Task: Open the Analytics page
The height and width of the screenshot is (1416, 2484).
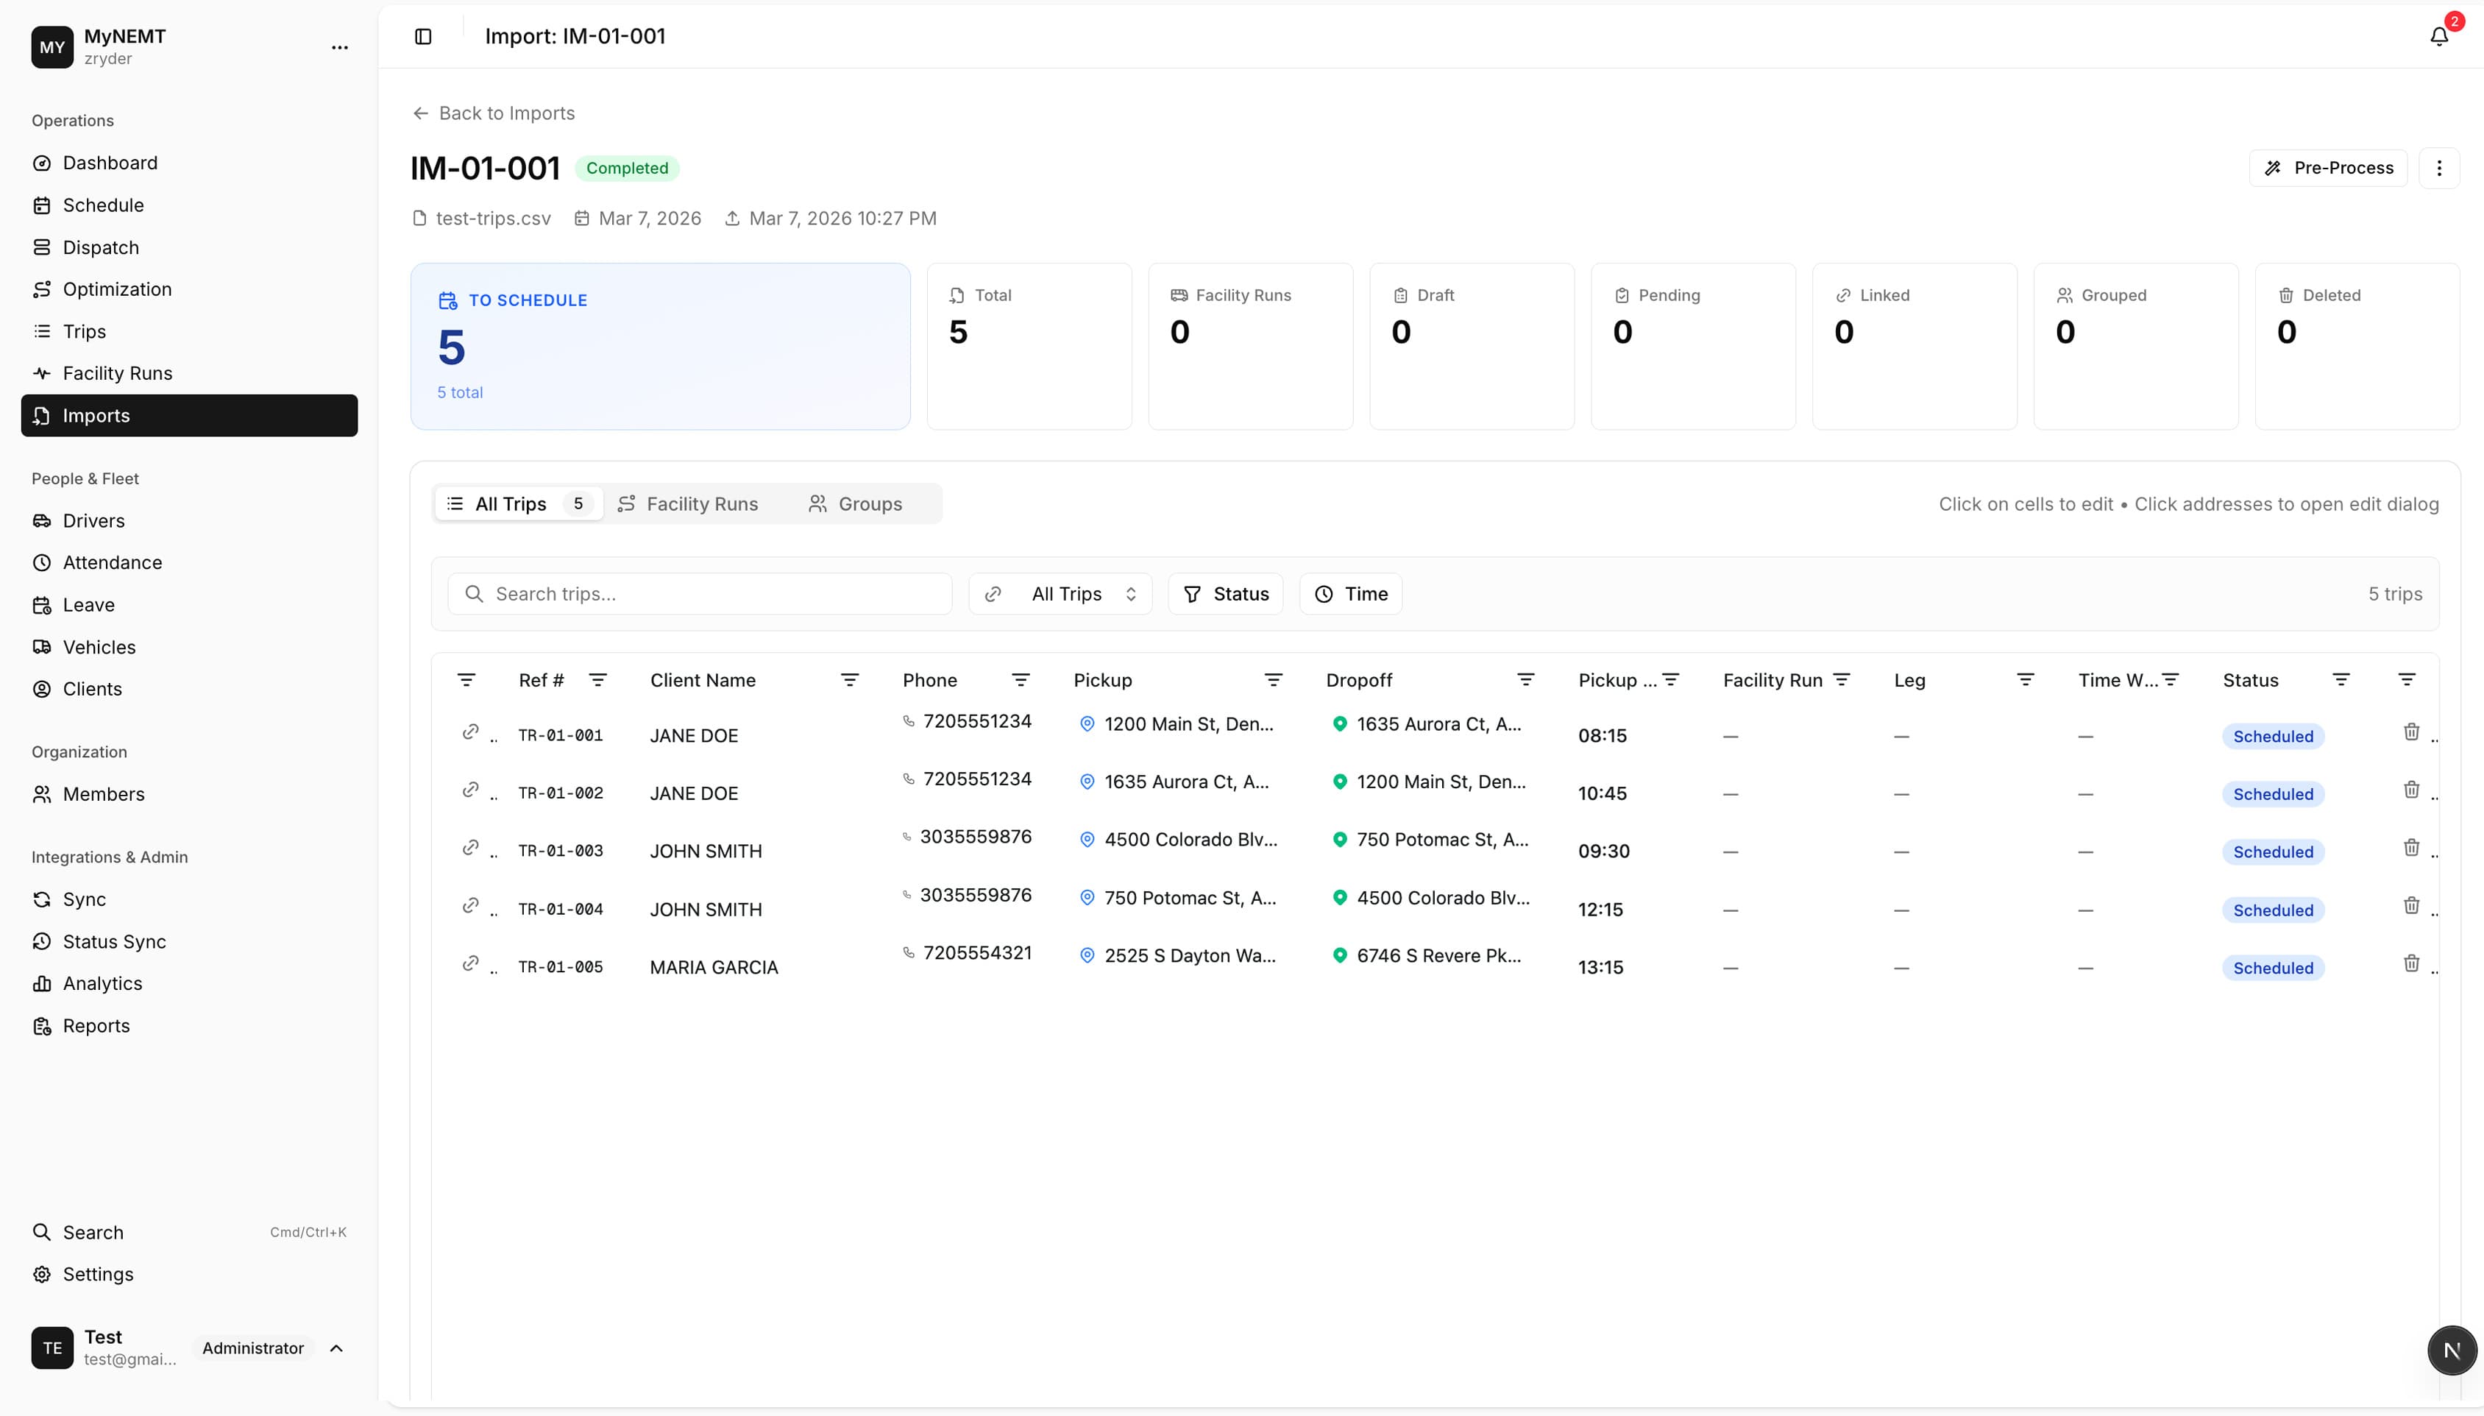Action: pos(101,983)
